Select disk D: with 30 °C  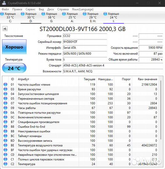point(31,17)
